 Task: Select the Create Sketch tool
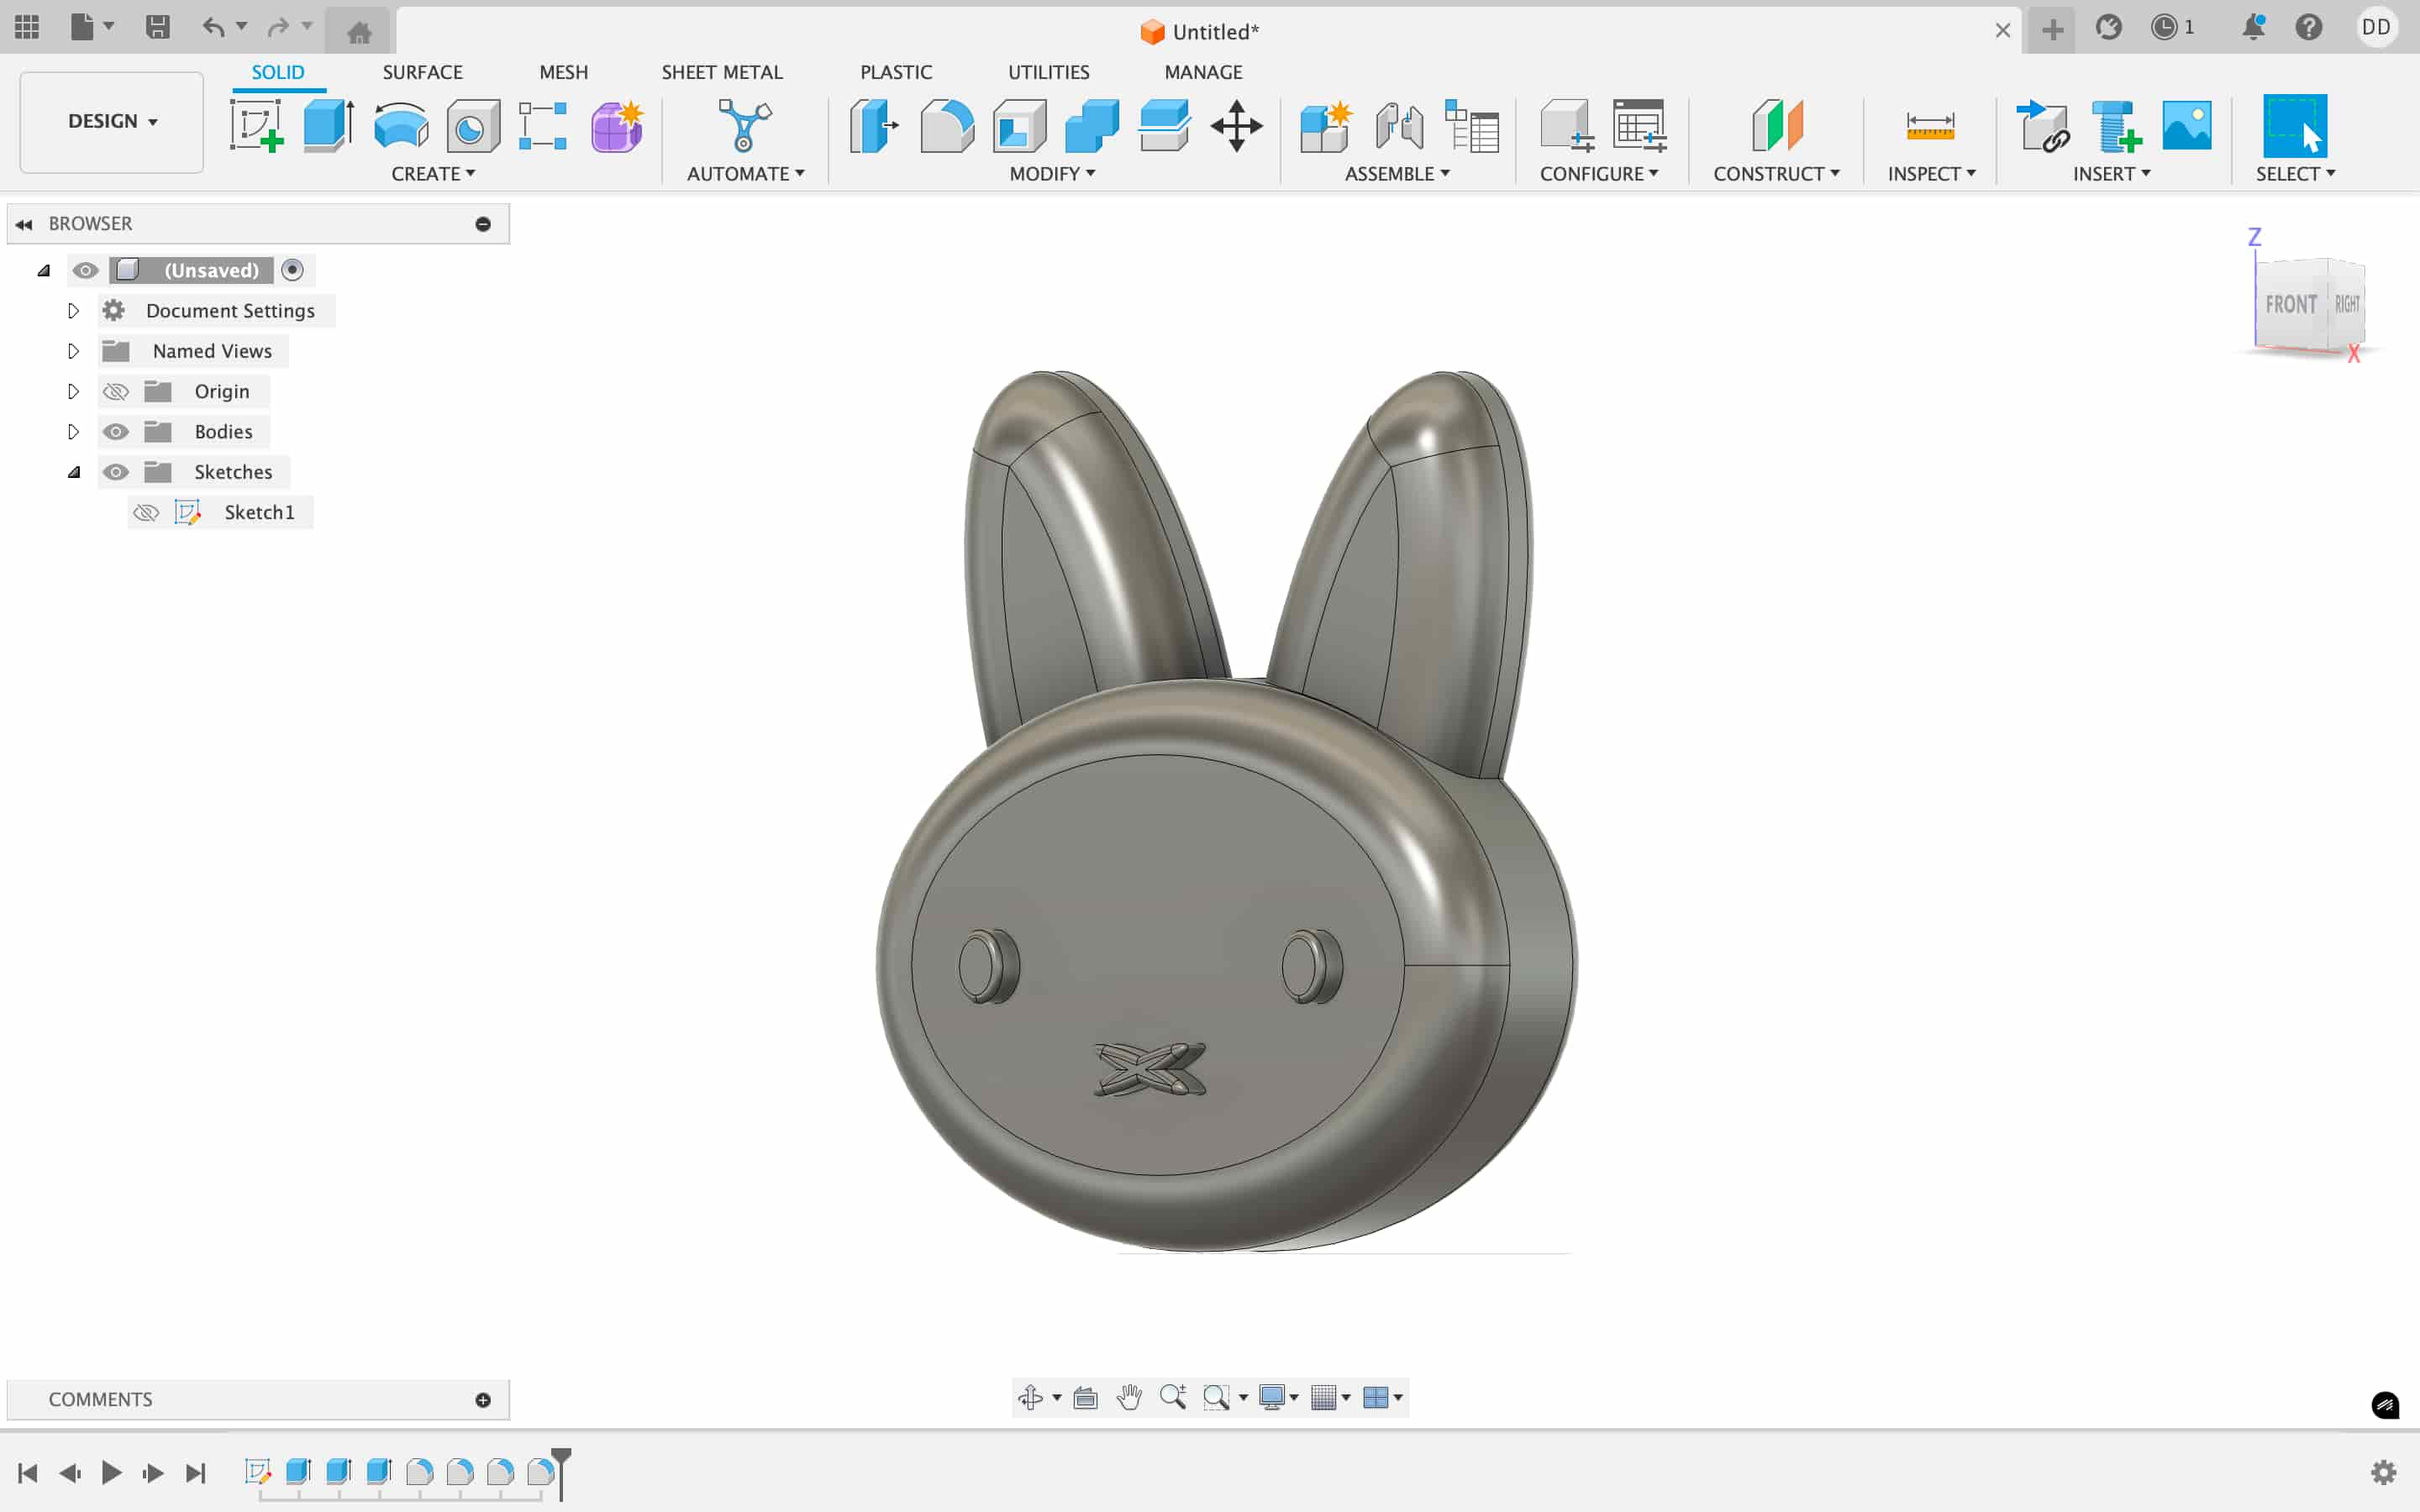point(256,126)
